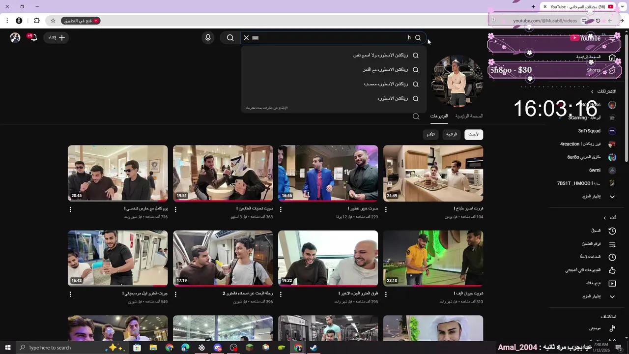Click the page vertical scrollbar
This screenshot has width=629, height=354.
coord(626,98)
